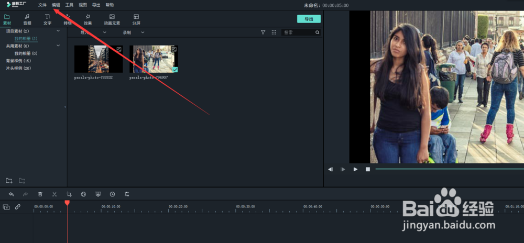Open 片头样例 (20) folder
Screen dimensions: 524x243
[18, 68]
